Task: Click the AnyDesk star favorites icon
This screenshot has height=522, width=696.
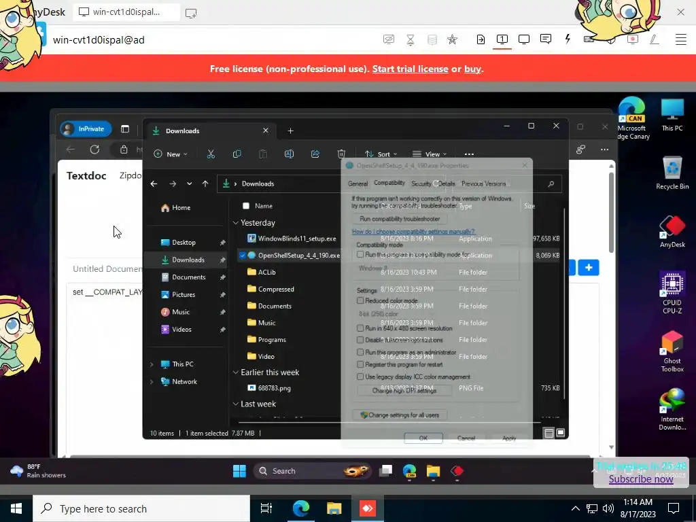Action: [x=452, y=40]
